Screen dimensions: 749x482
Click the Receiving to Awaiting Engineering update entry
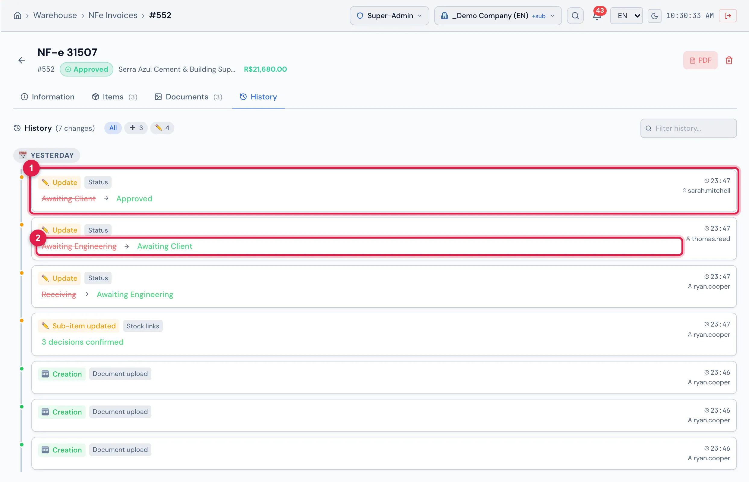384,286
